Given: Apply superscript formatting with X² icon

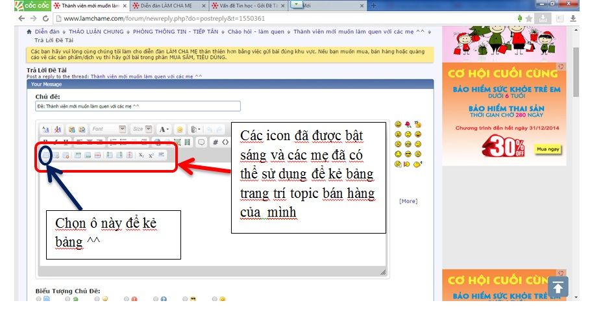Looking at the screenshot, I should pyautogui.click(x=151, y=155).
